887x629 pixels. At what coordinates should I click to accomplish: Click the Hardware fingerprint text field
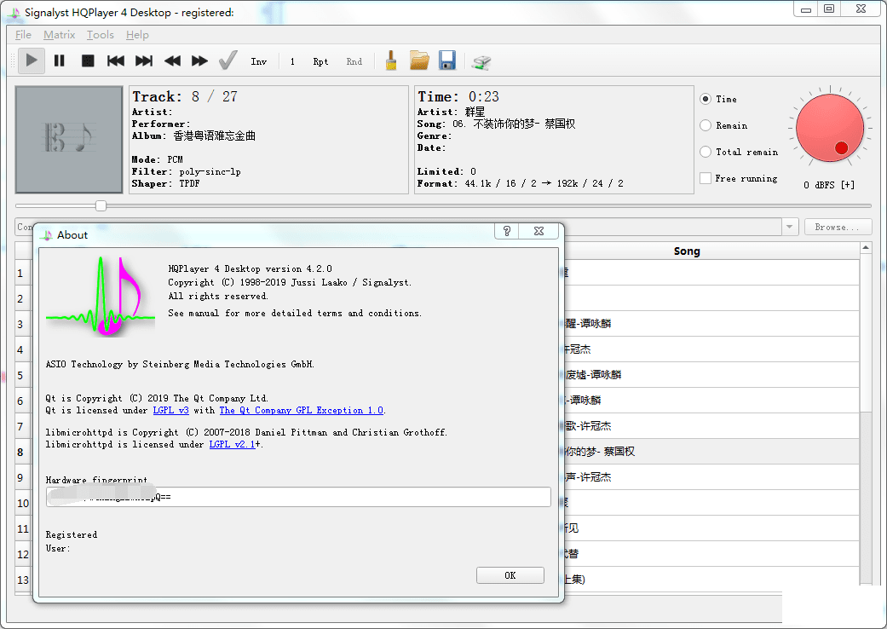[299, 497]
